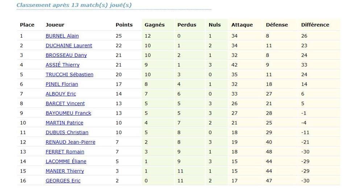Viewport: 348px width, 191px height.
Task: Open GEORGES Eric player link
Action: [63, 181]
